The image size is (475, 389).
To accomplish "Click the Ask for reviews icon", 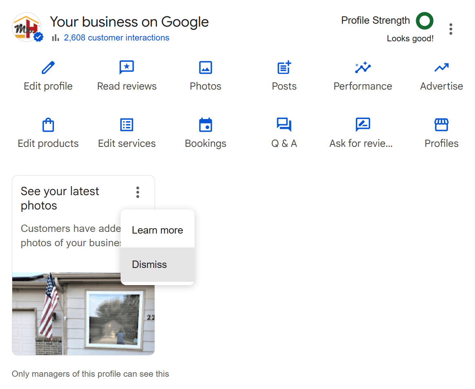I will 363,125.
